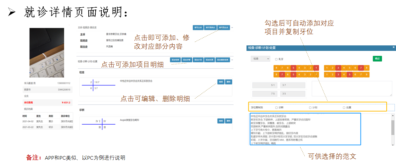
Task: Select red tooth 7 in first row
Action: pos(362,68)
